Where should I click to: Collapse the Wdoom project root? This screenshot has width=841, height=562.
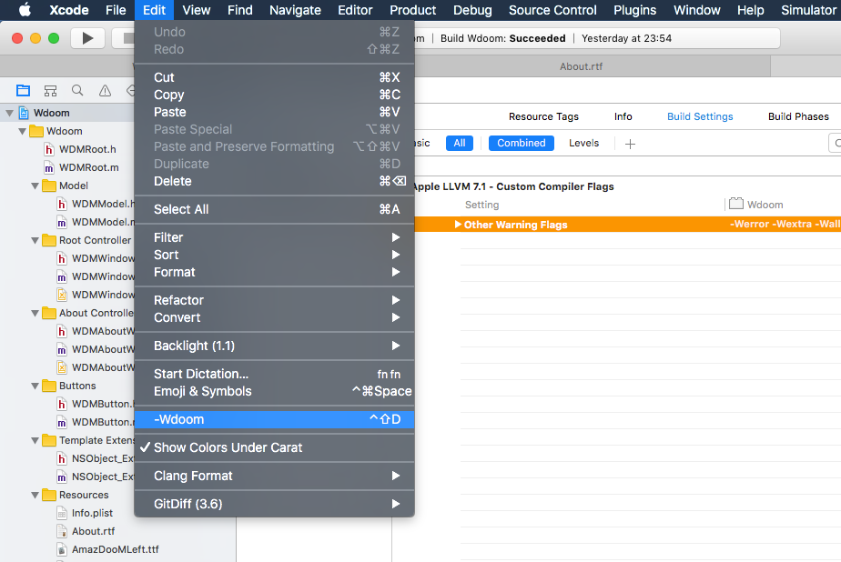[10, 113]
